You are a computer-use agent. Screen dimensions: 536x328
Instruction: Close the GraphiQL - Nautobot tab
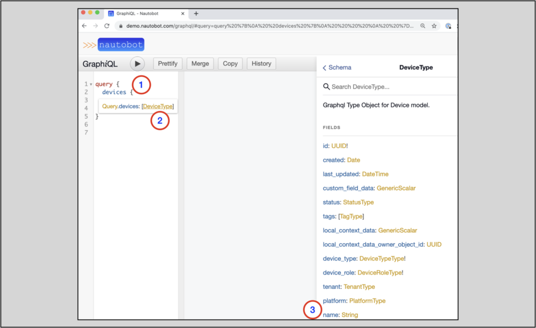point(183,14)
